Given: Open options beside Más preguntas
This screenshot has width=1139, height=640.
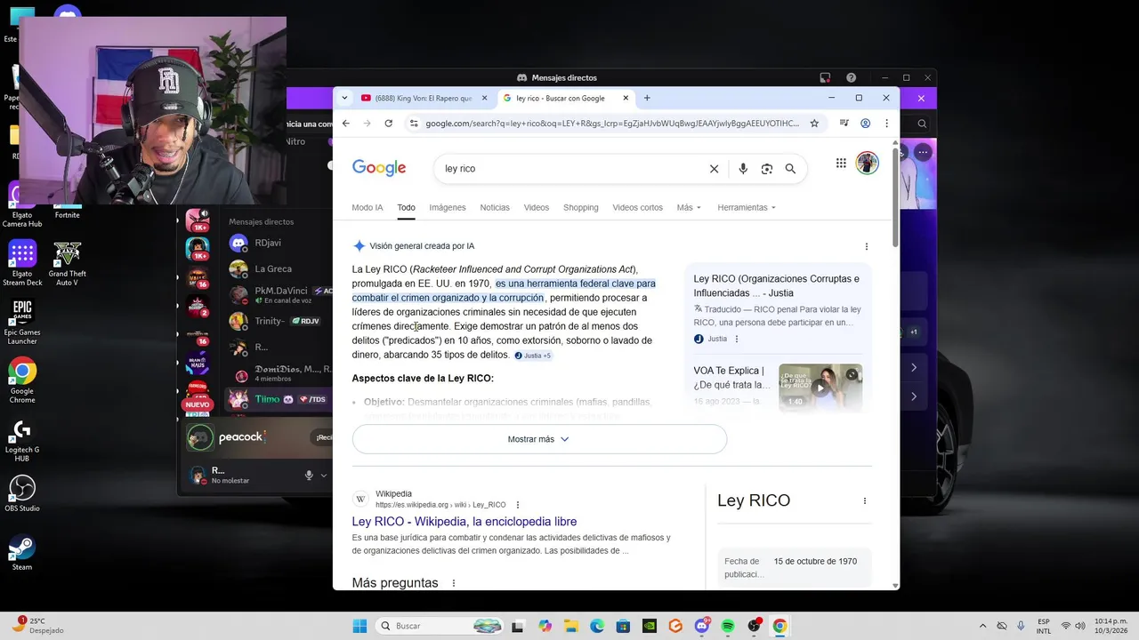Looking at the screenshot, I should pos(454,583).
